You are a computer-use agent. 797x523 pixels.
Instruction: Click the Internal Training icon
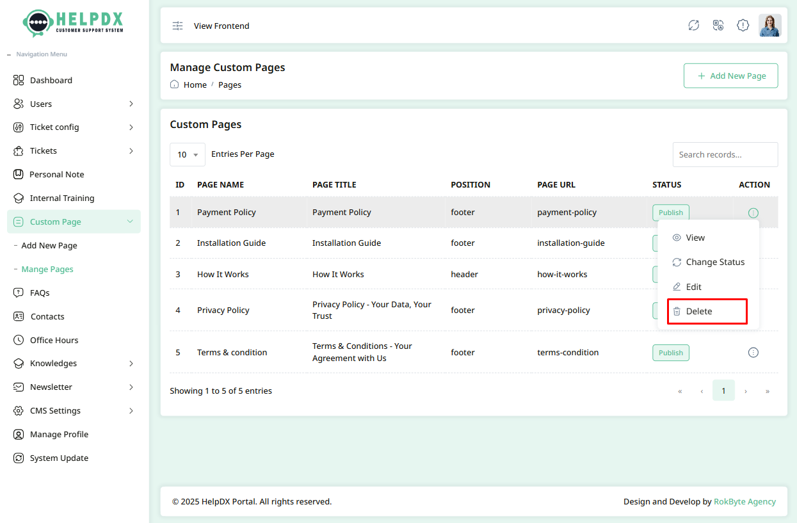pyautogui.click(x=19, y=198)
